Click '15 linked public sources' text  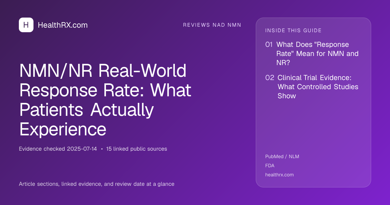[x=136, y=149]
